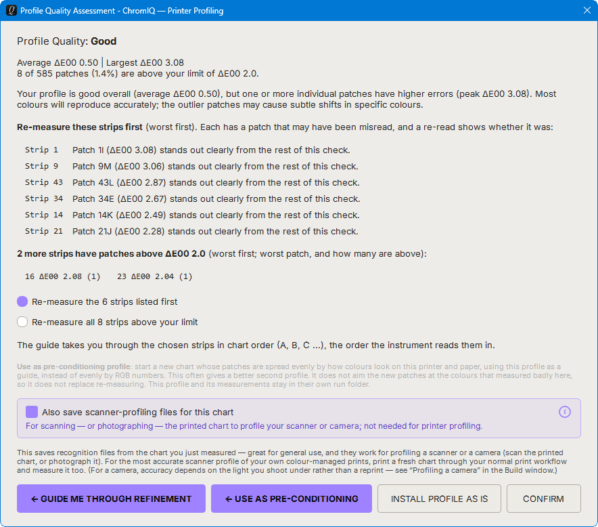Click the 'Average ΔE00 0.50' statistic
This screenshot has width=598, height=527.
[x=57, y=62]
